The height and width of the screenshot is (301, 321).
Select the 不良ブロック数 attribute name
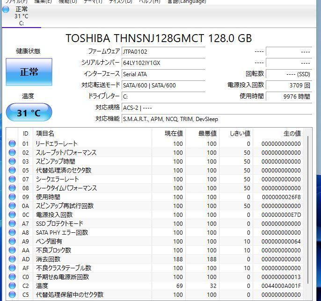[x=53, y=251]
